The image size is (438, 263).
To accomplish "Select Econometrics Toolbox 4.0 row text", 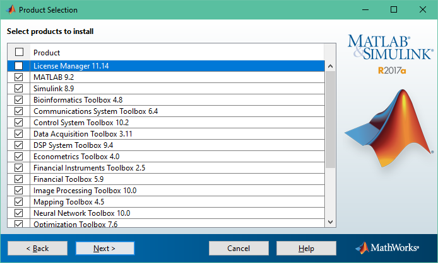I will pyautogui.click(x=76, y=157).
